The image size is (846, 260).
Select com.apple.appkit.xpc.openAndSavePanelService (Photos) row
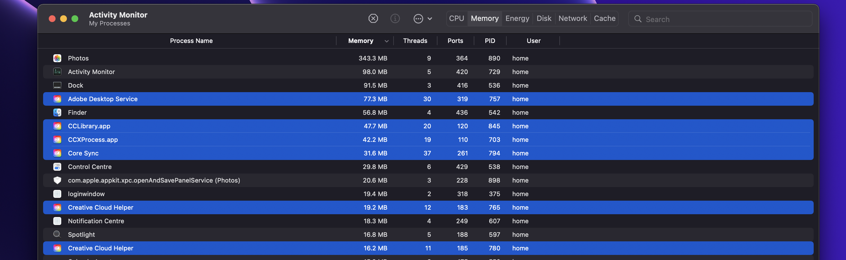pos(428,180)
